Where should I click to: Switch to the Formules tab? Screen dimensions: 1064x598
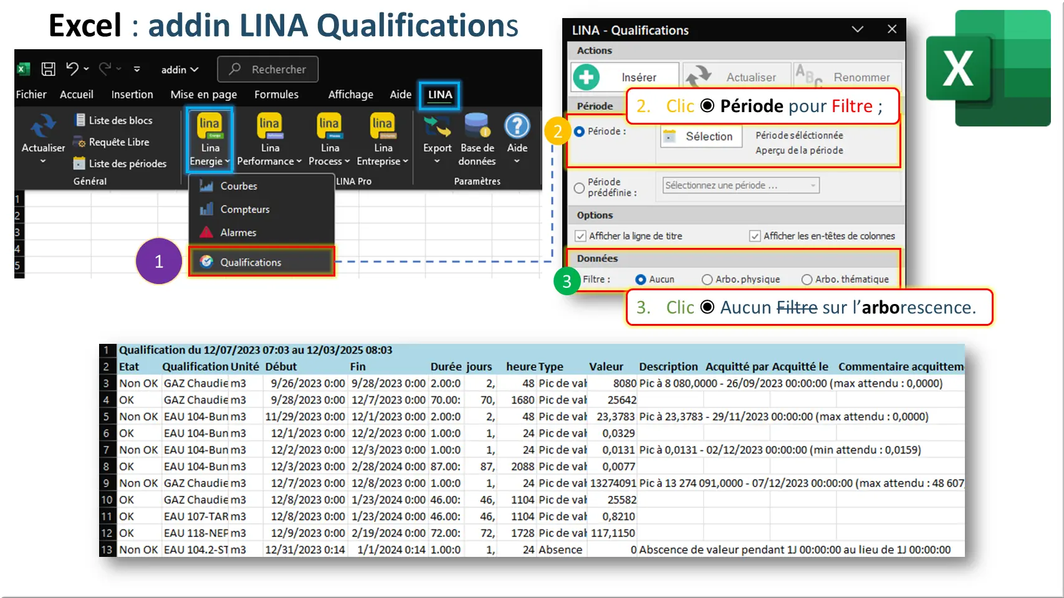276,94
